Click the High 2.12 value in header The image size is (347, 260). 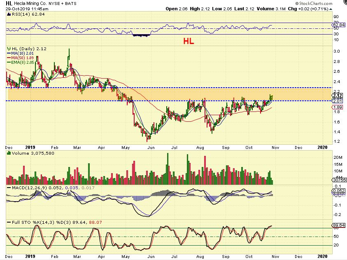200,9
